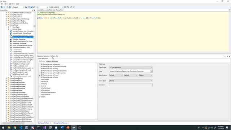Open the second Specification Default dropdown
Viewport: 231px width, 130px height.
(x=131, y=75)
